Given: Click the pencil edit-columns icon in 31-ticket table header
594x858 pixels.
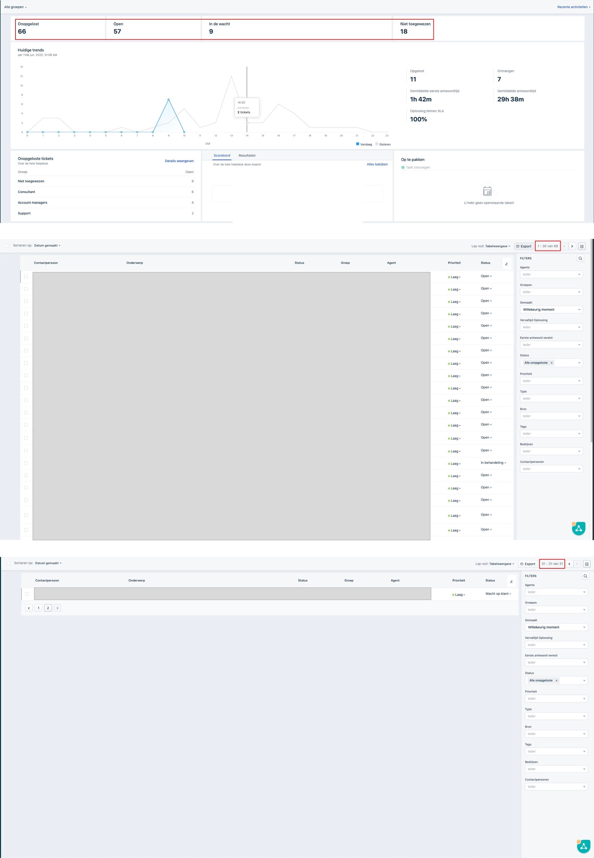Looking at the screenshot, I should tap(511, 581).
